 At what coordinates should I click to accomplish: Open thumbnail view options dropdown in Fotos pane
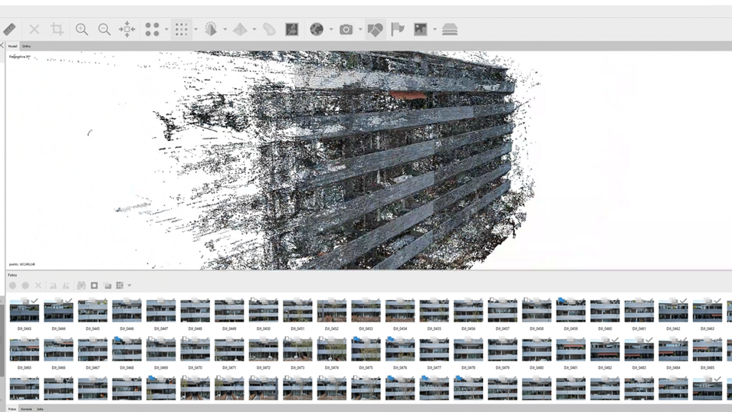coord(130,286)
